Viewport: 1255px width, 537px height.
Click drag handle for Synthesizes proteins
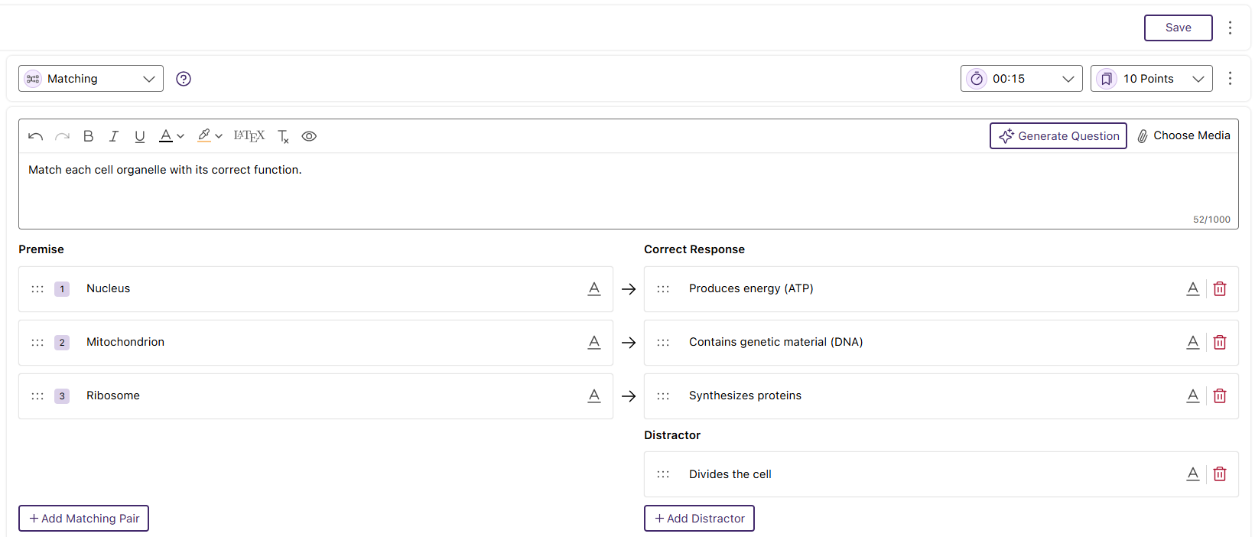pos(663,396)
